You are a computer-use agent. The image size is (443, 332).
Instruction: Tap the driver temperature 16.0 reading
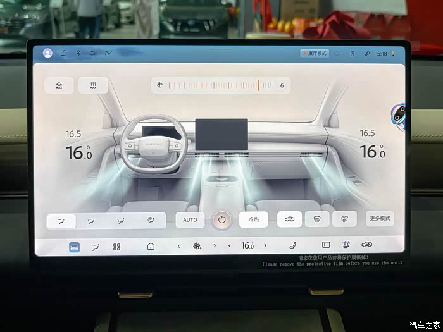[79, 153]
